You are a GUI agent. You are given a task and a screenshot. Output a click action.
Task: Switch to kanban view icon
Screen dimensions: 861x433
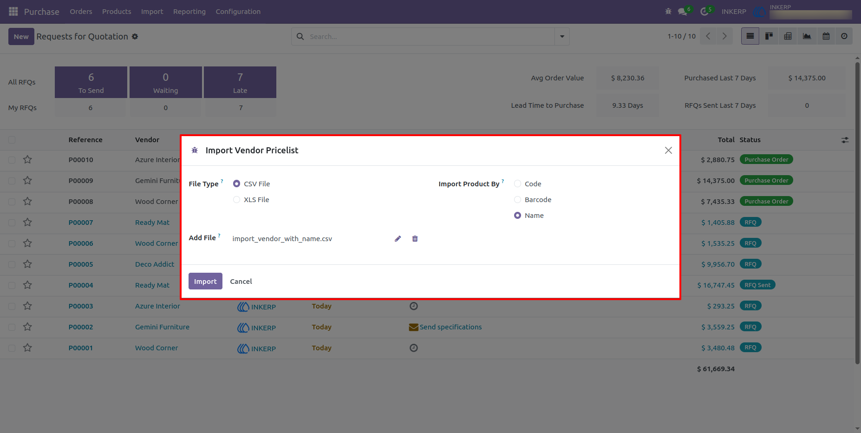tap(769, 36)
